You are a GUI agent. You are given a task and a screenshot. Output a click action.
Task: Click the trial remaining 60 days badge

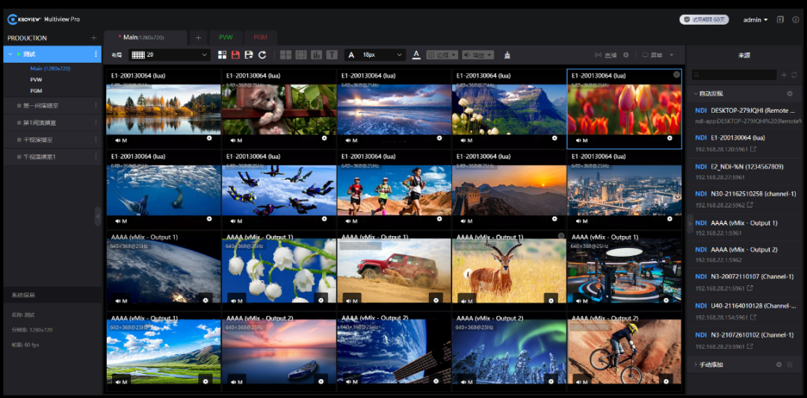coord(704,19)
